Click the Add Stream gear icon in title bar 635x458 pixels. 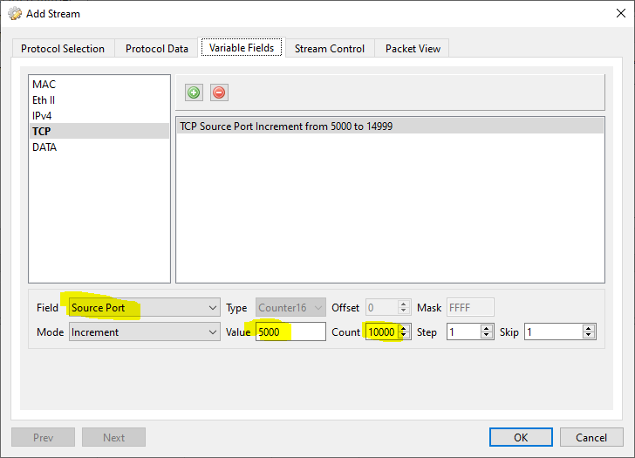(15, 14)
